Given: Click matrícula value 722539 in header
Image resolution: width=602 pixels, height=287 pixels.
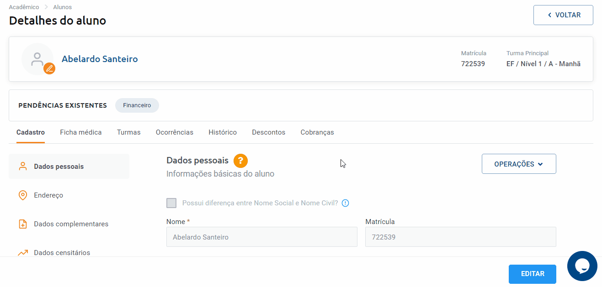Looking at the screenshot, I should coord(473,64).
